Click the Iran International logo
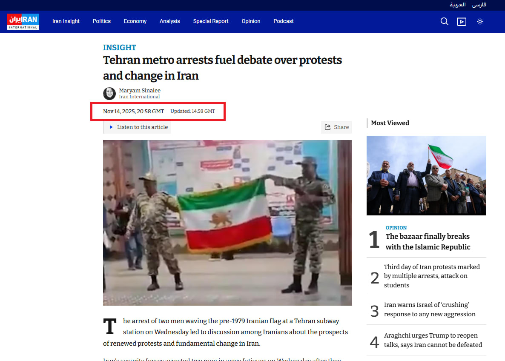This screenshot has height=361, width=505. (x=23, y=21)
